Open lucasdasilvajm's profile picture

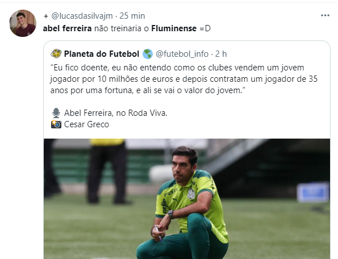click(x=23, y=23)
